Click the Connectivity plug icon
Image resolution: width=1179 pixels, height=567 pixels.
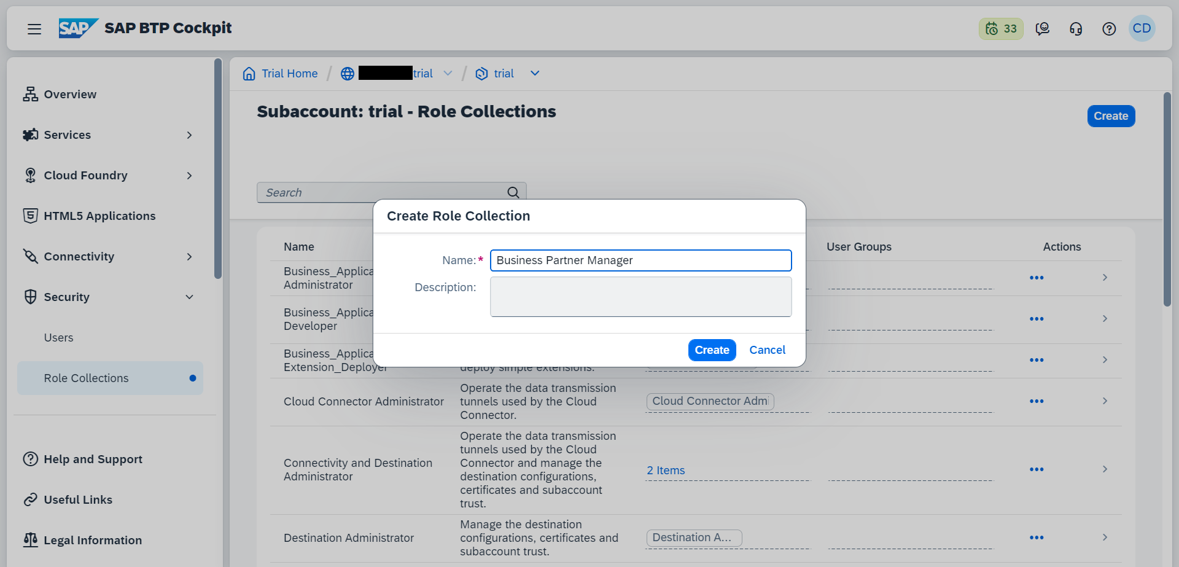[30, 256]
